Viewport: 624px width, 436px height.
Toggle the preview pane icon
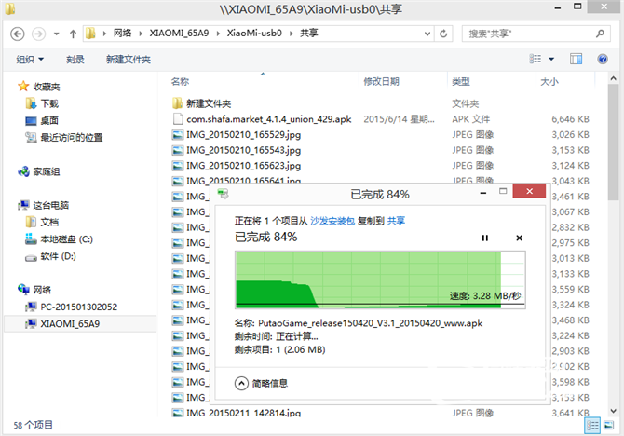576,60
